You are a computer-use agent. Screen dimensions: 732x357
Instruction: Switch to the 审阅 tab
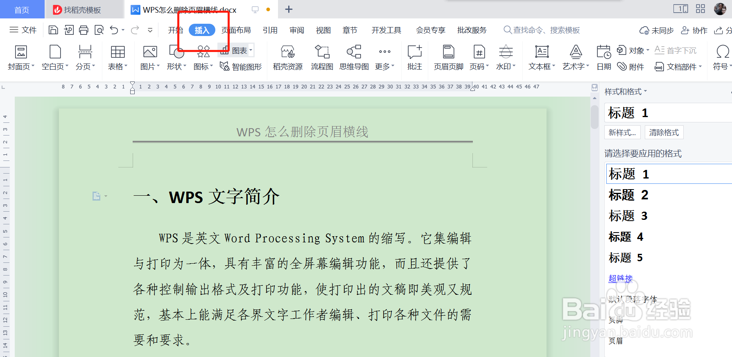[297, 30]
